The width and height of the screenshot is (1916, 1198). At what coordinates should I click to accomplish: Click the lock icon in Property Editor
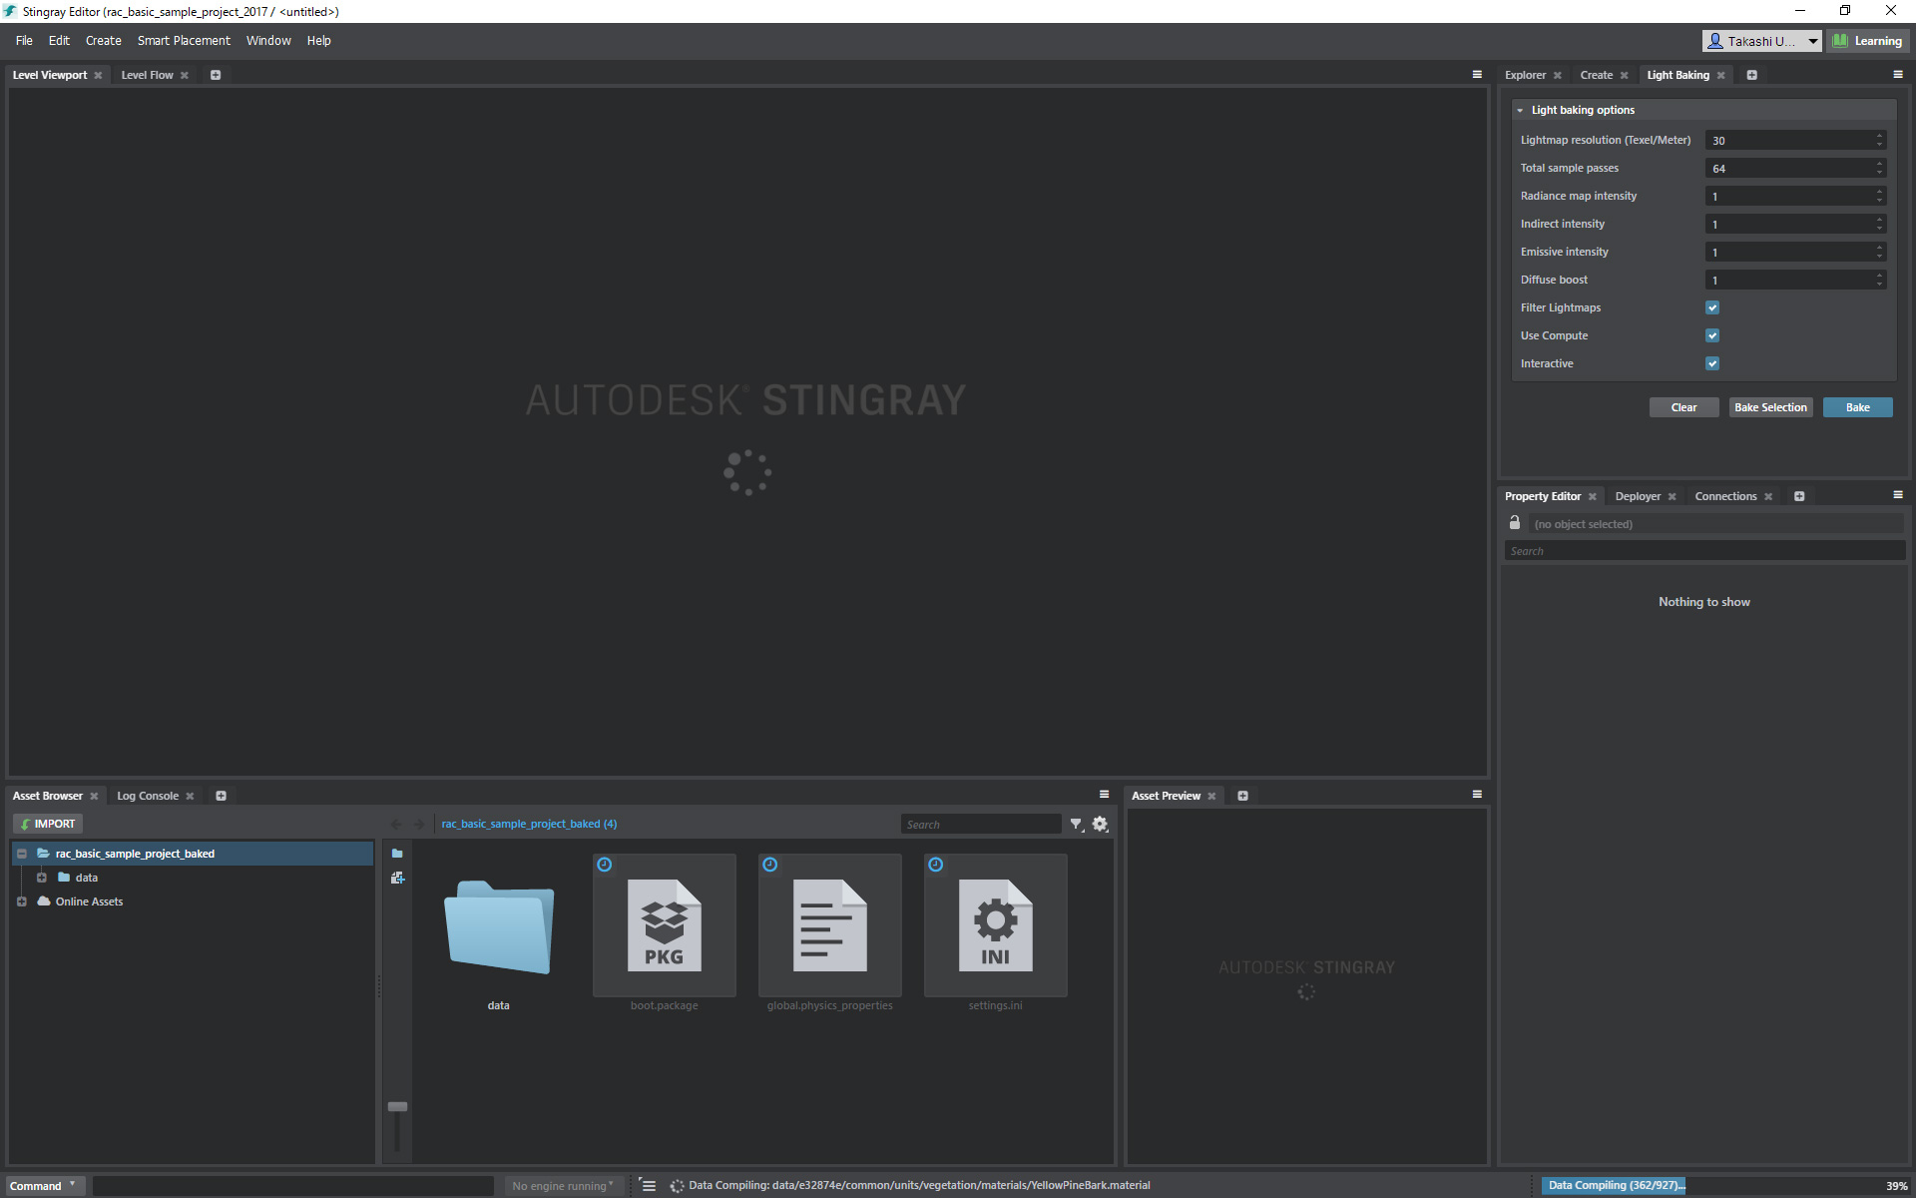(x=1515, y=523)
